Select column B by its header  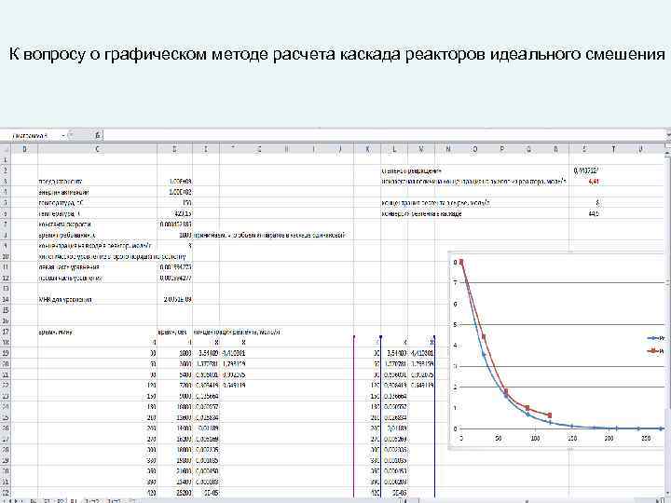[x=24, y=149]
